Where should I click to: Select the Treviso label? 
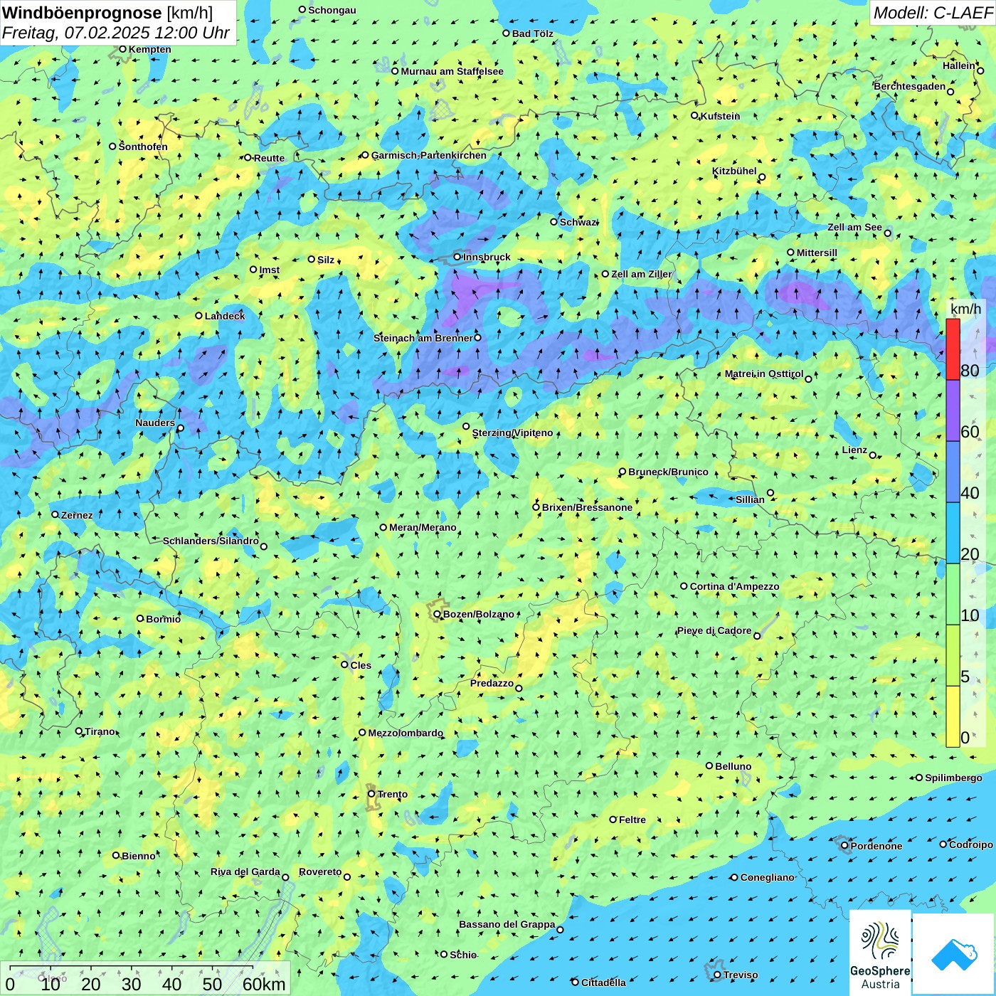(x=741, y=975)
